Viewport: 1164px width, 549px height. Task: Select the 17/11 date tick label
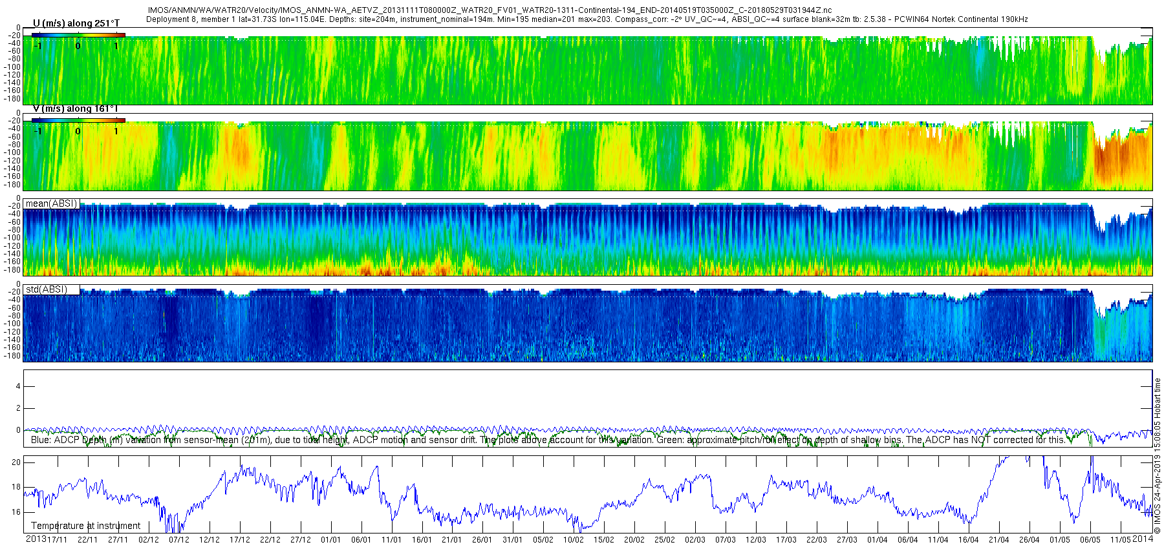[57, 540]
